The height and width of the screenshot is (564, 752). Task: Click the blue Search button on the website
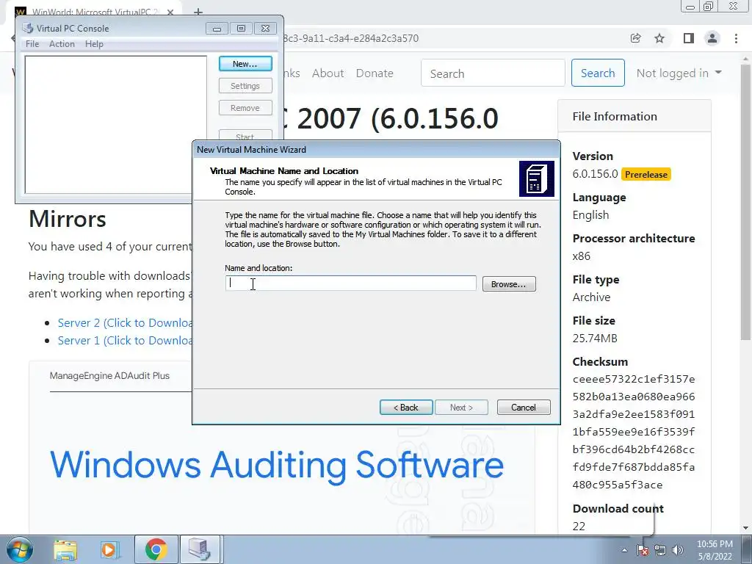pos(598,73)
